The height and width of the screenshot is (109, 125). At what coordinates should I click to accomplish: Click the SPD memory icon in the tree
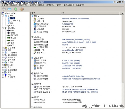8,40
